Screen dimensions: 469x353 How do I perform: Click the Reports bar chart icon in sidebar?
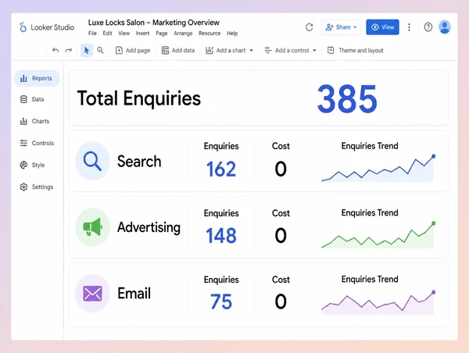tap(23, 78)
